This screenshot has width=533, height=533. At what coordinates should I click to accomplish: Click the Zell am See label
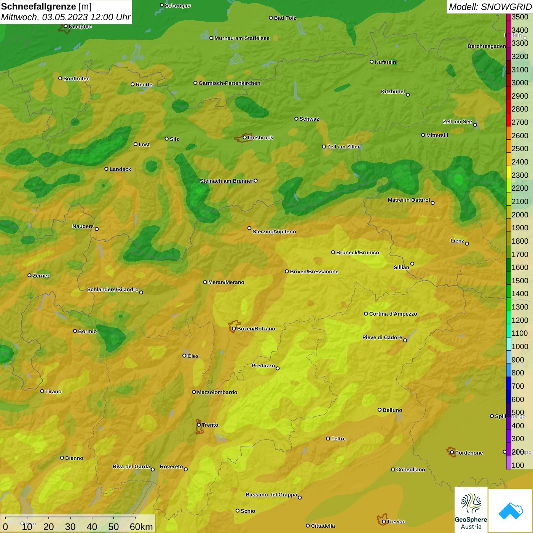tap(457, 121)
